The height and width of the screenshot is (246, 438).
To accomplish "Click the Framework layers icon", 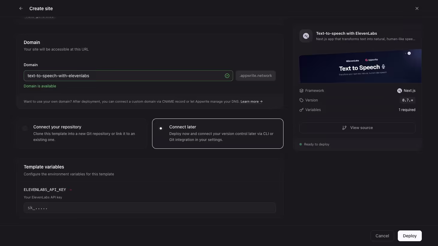I will coord(301,91).
